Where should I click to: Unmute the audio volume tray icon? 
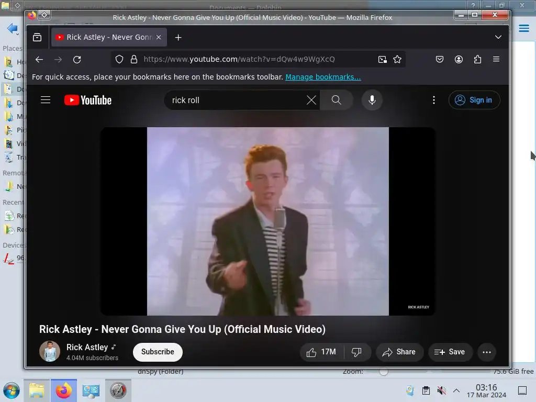coord(441,390)
